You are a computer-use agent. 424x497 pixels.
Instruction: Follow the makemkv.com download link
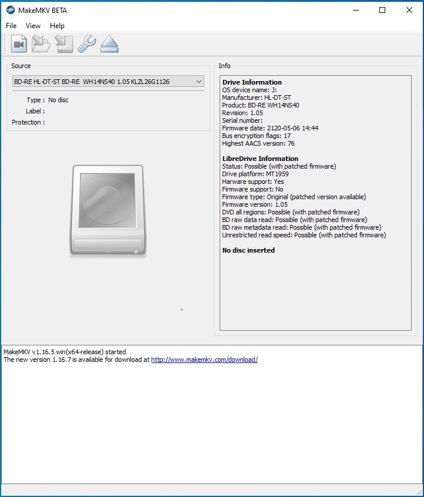tap(204, 360)
